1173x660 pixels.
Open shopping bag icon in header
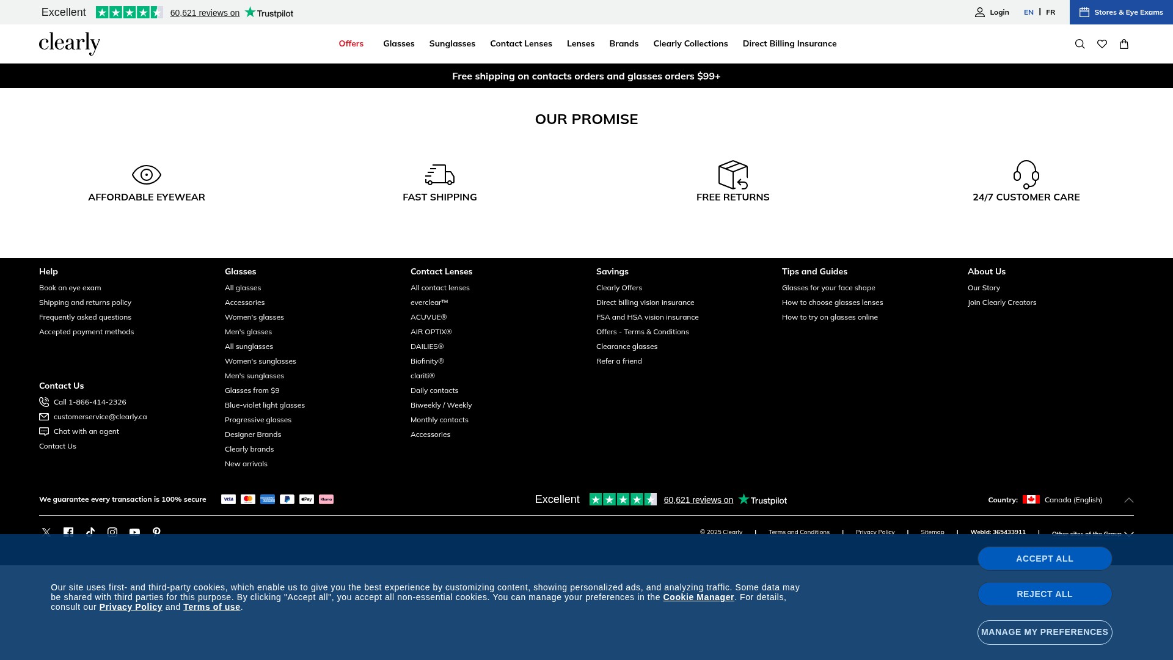(x=1124, y=44)
